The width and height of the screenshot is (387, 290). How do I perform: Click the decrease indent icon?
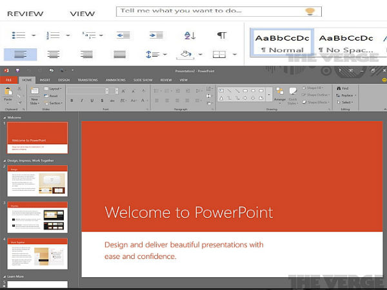coord(124,35)
